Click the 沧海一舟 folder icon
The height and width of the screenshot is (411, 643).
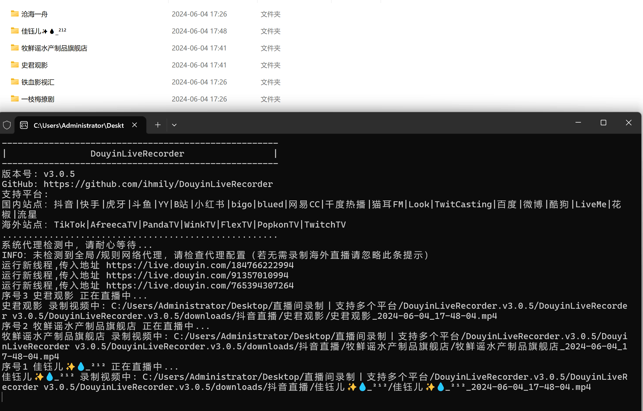coord(15,14)
